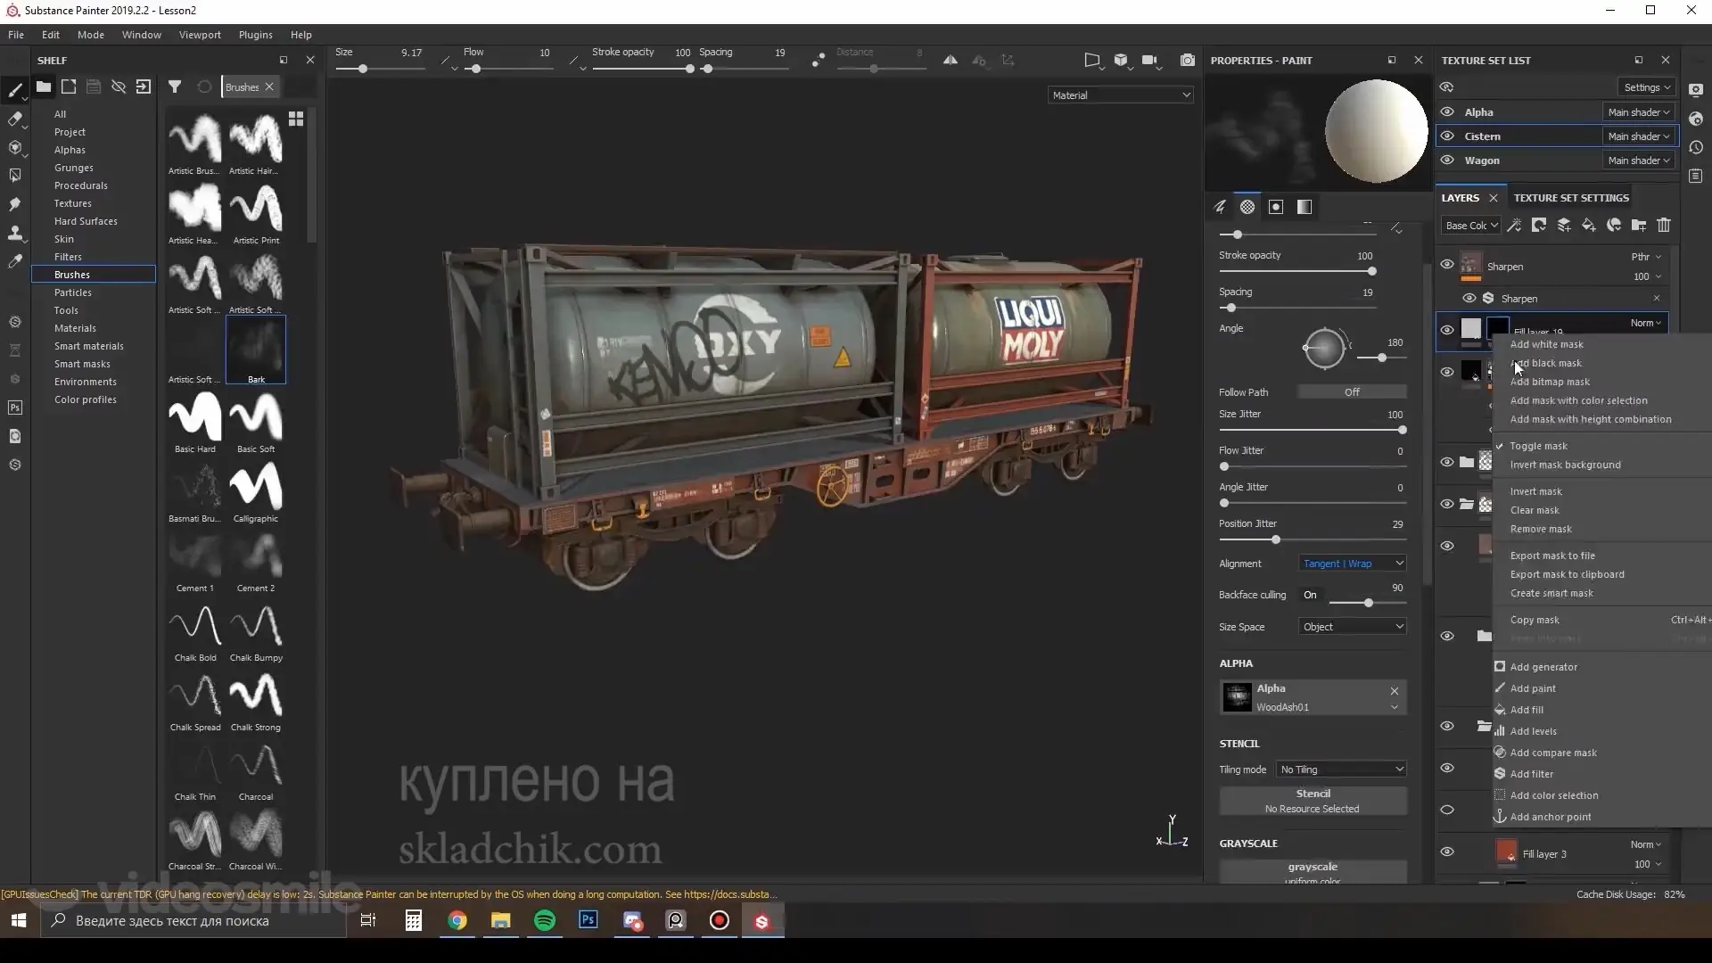Pick a color with the Color Picker tool
Viewport: 1712px width, 963px height.
[x=15, y=259]
